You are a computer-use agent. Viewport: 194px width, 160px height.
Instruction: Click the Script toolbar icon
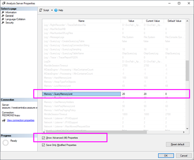pyautogui.click(x=41, y=10)
